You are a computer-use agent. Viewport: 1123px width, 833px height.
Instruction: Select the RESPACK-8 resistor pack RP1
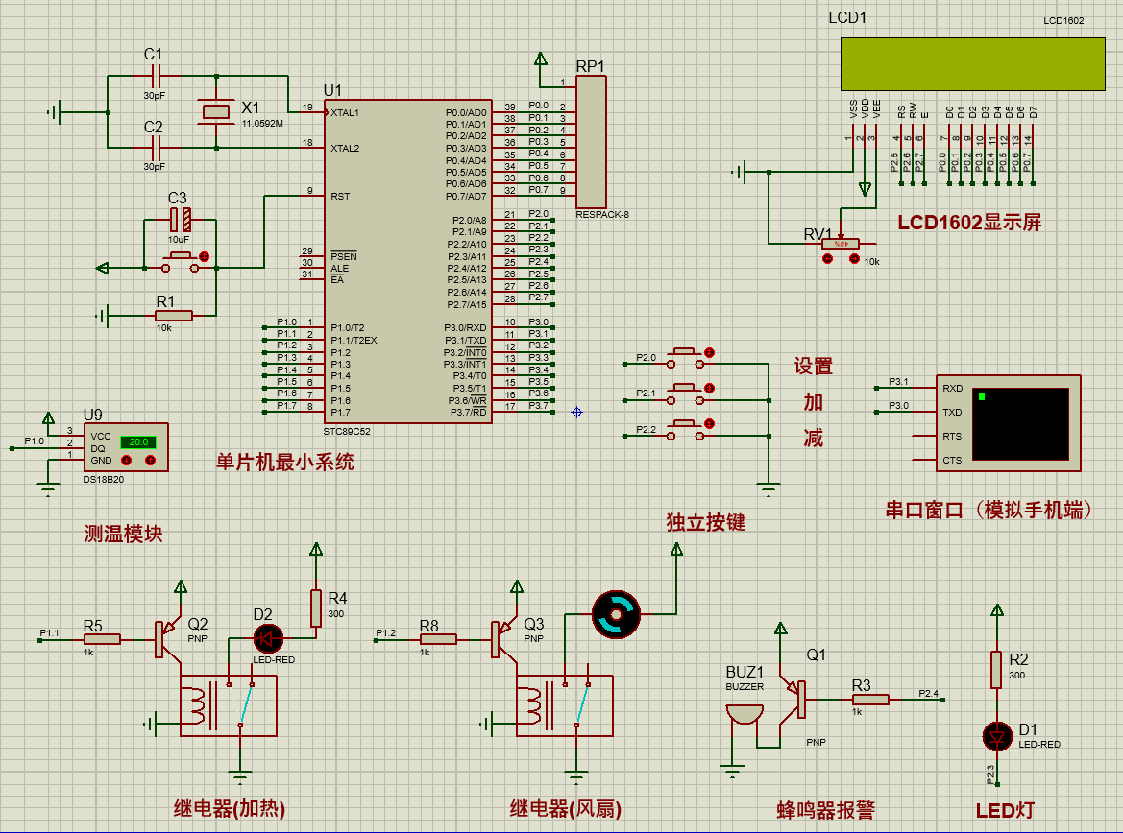tap(591, 141)
